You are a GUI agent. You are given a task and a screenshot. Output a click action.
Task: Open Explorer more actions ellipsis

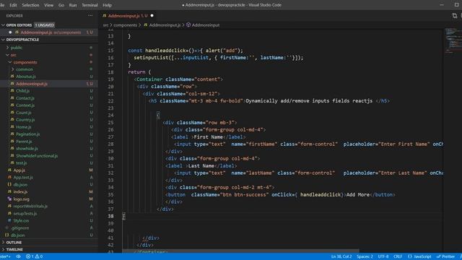[x=90, y=16]
